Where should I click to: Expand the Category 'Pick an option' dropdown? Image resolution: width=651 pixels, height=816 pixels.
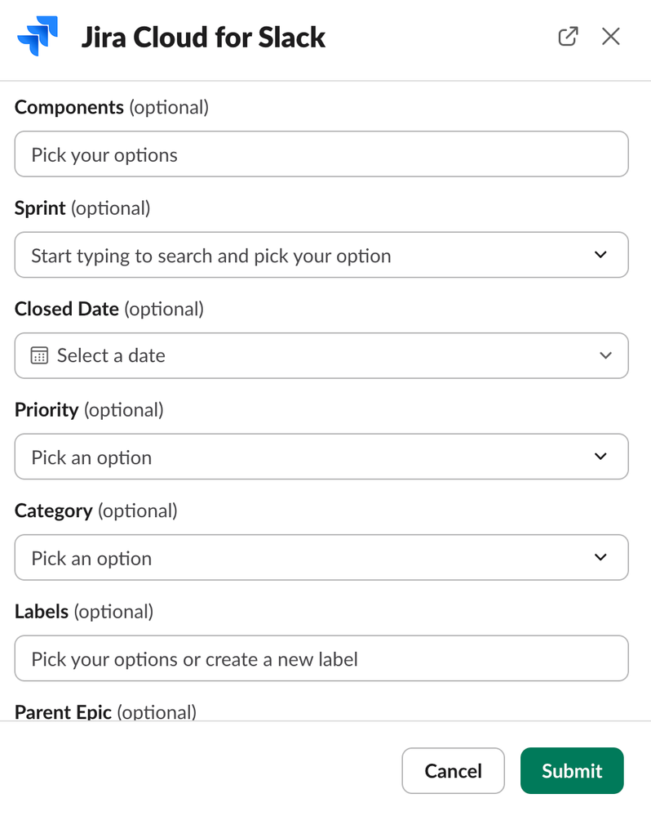coord(310,558)
